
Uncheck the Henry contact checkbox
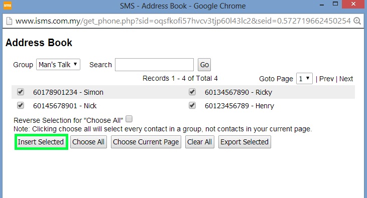(192, 105)
